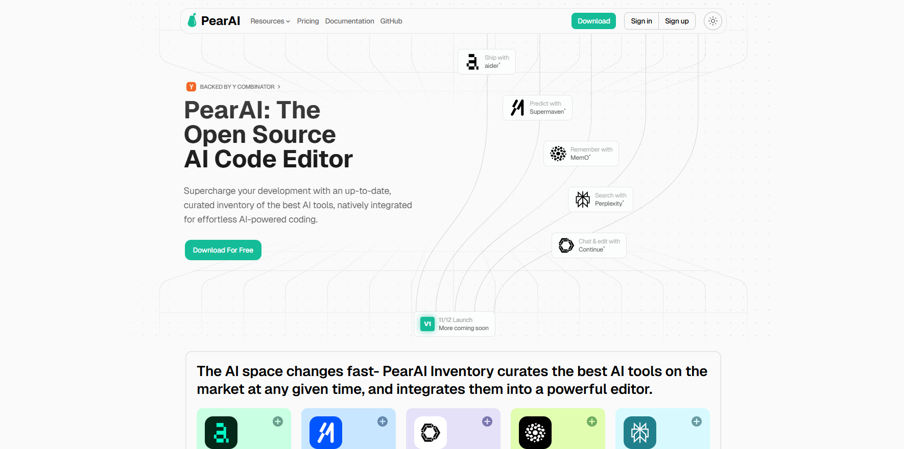Viewport: 904px width, 449px height.
Task: Click the Mem0 logo in the hero diagram
Action: coord(558,154)
